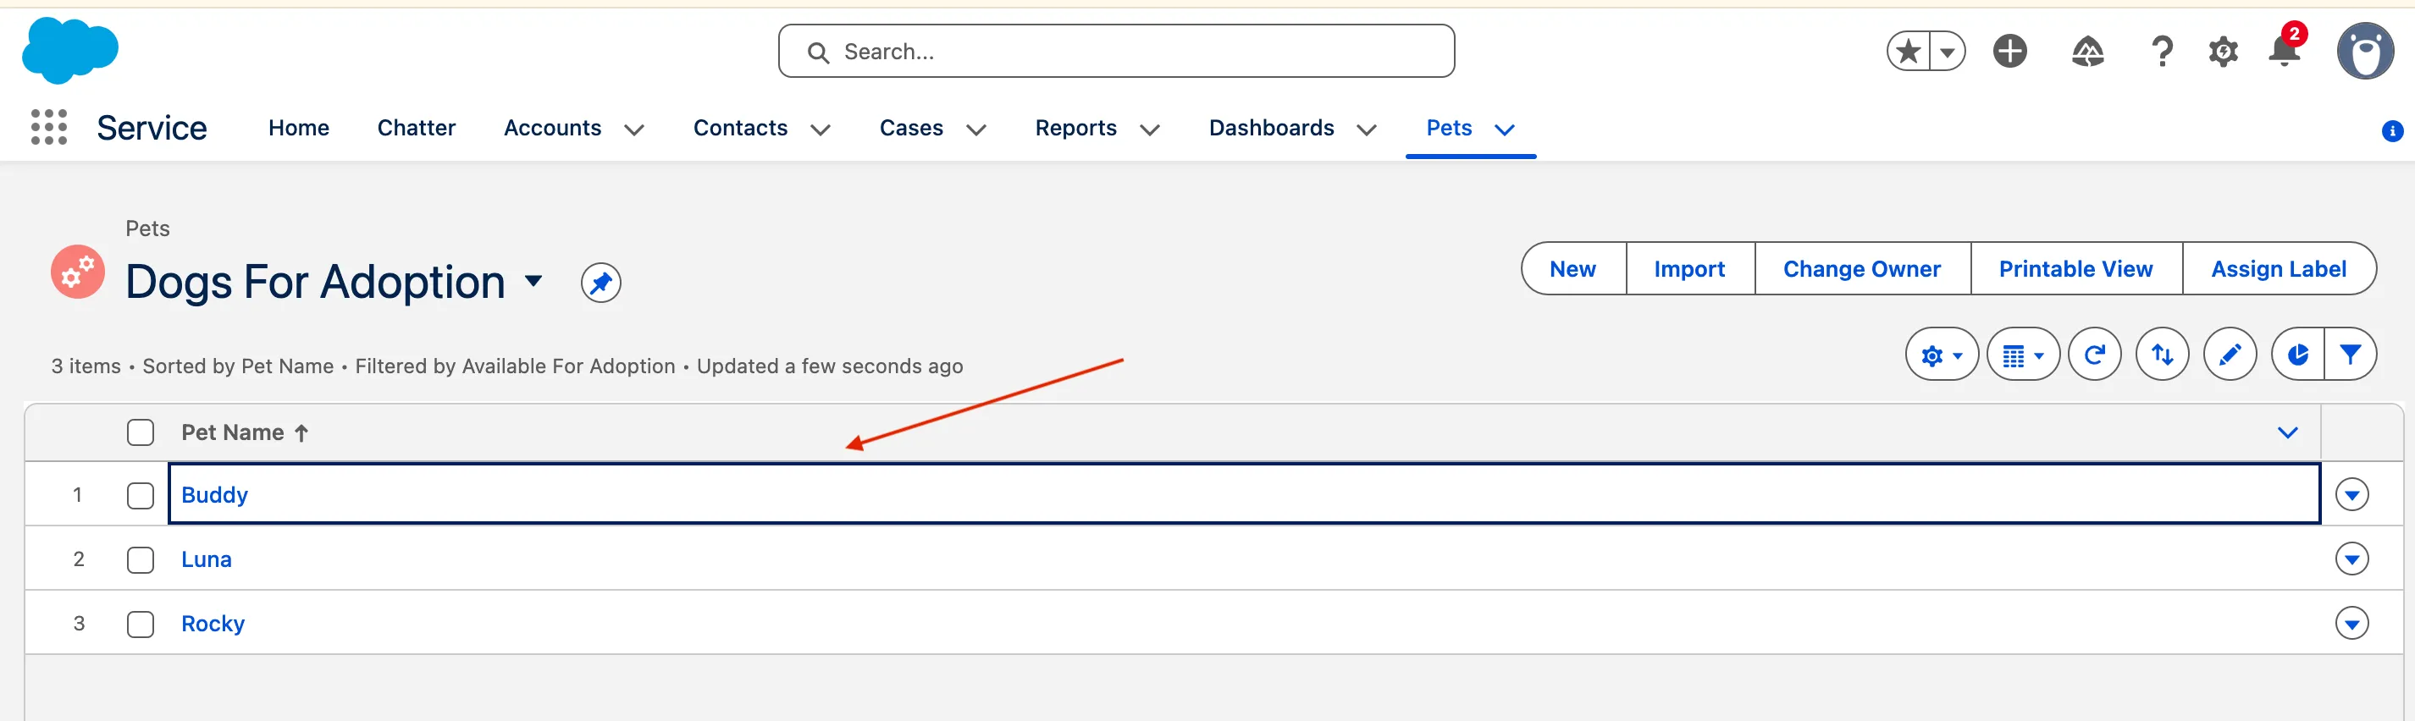The height and width of the screenshot is (721, 2415).
Task: Toggle the select-all checkbox in header
Action: [141, 432]
